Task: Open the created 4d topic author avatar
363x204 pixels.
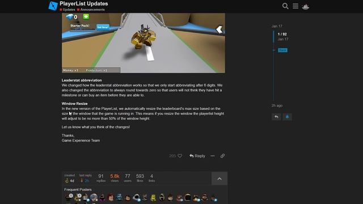Action: point(67,181)
